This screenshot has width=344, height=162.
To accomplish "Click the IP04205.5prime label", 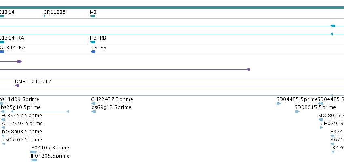I will click(50, 156).
